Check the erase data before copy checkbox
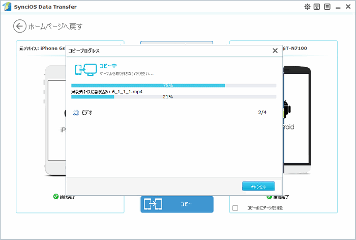The width and height of the screenshot is (356, 240). (235, 208)
